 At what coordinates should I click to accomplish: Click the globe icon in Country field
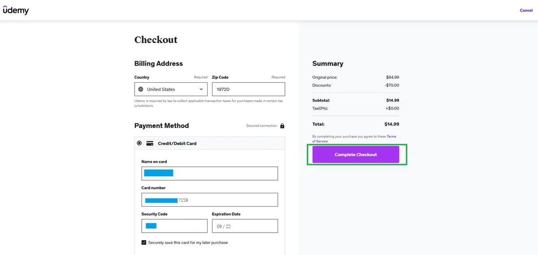coord(141,89)
